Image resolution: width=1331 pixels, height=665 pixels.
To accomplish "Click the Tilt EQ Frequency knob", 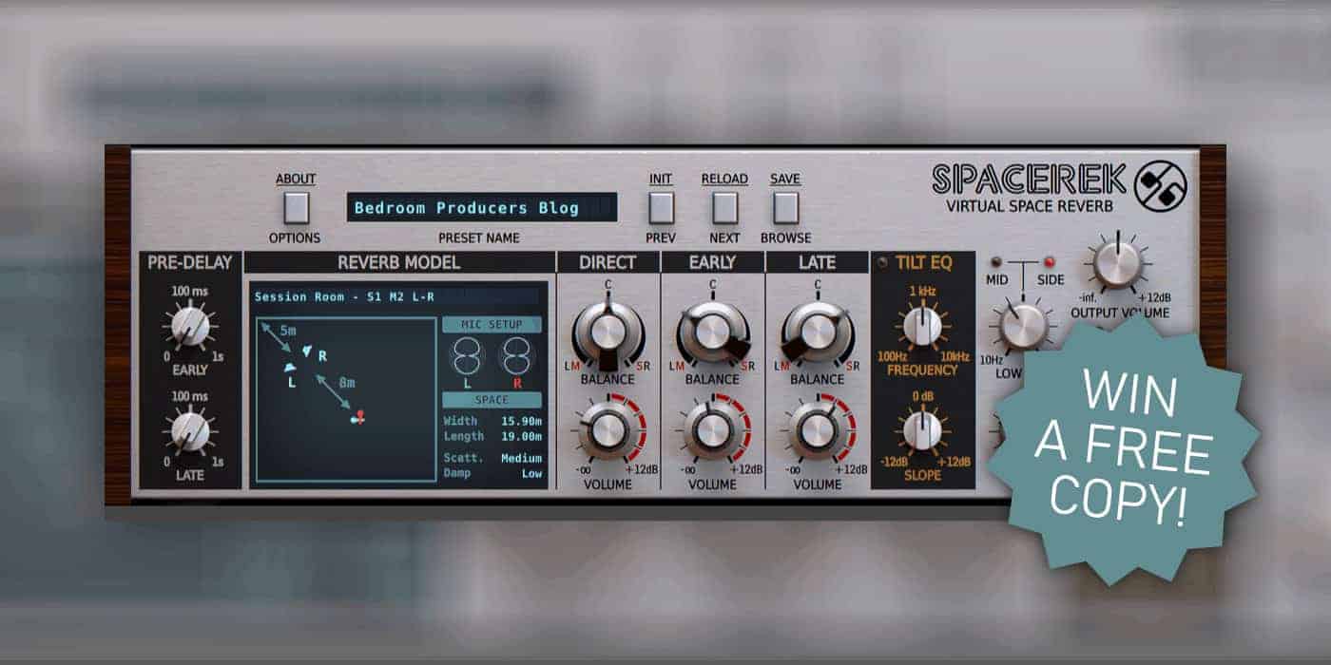I will tap(922, 327).
